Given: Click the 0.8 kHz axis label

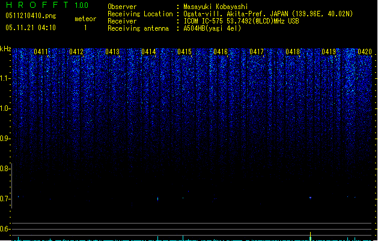Looking at the screenshot, I should 5,169.
